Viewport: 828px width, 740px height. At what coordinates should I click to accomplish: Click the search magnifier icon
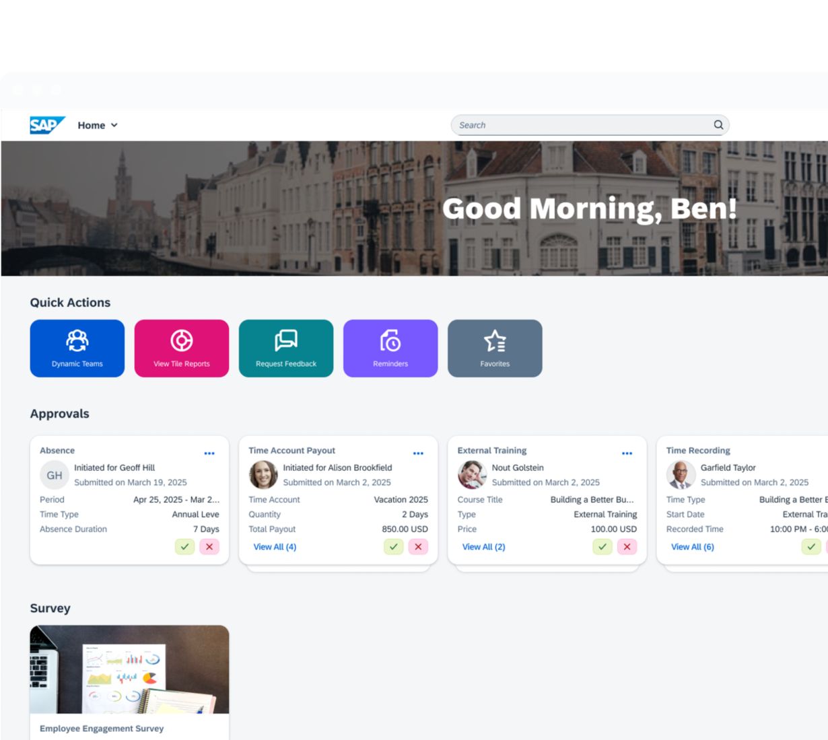click(x=718, y=125)
